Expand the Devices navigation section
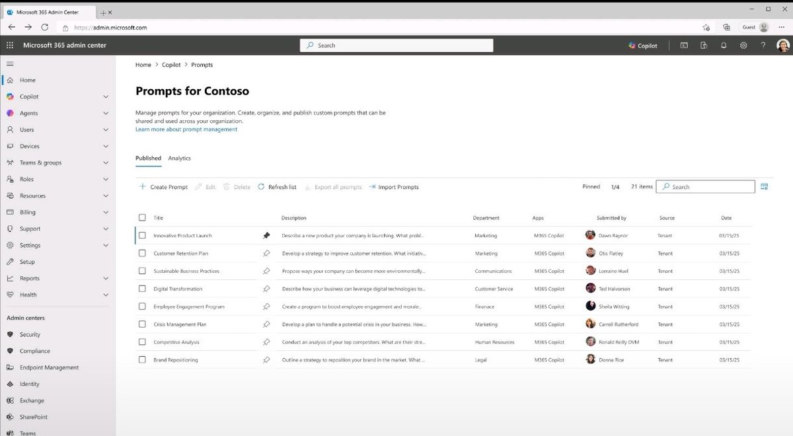Viewport: 793px width, 436px height. pyautogui.click(x=106, y=146)
